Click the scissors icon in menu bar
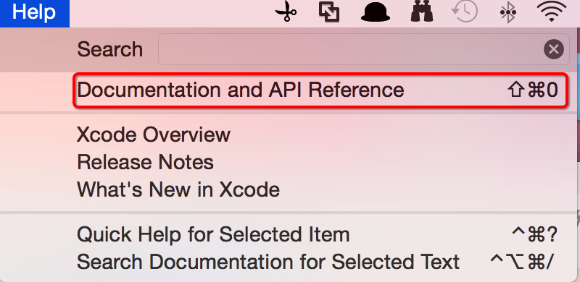580x282 pixels. (286, 12)
